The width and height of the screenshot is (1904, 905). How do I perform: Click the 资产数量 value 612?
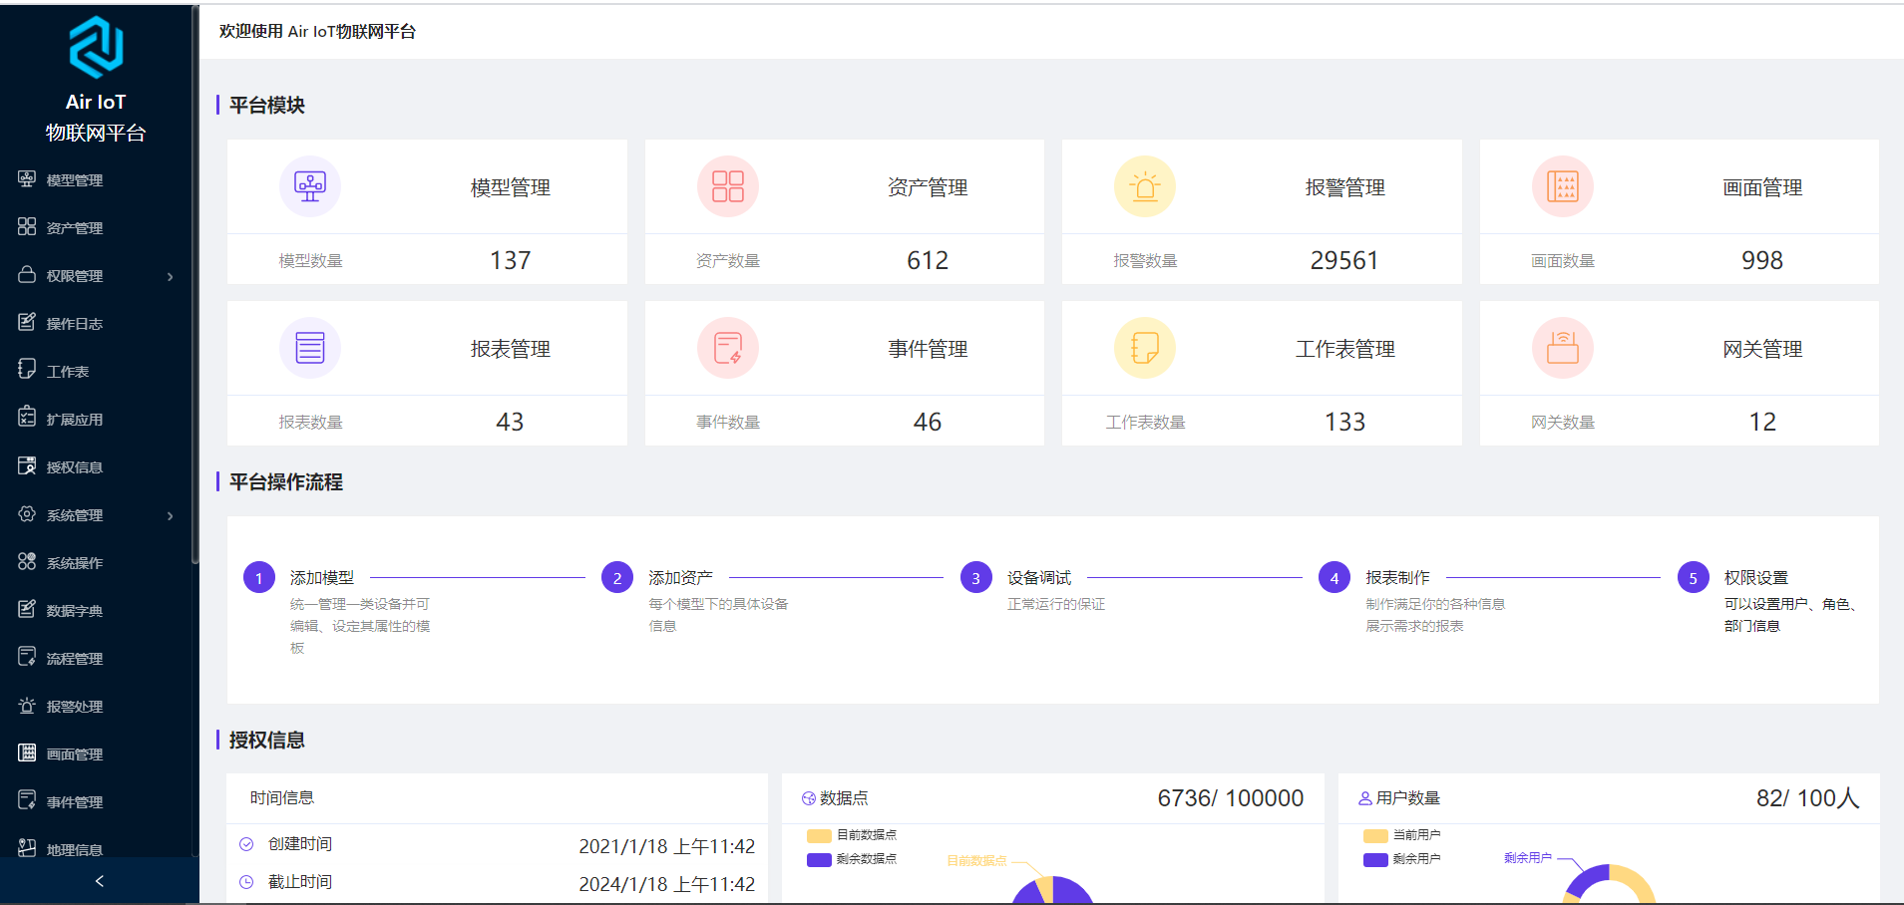click(928, 260)
